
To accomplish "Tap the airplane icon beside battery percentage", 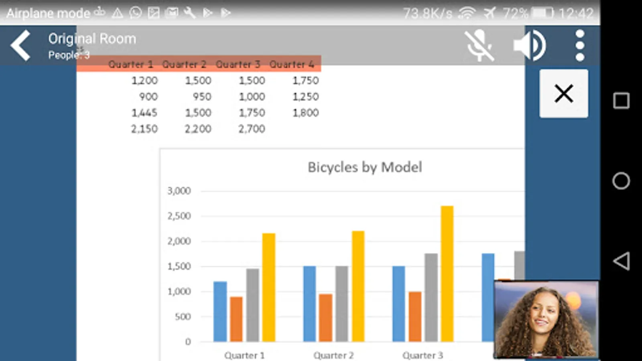I will tap(490, 13).
